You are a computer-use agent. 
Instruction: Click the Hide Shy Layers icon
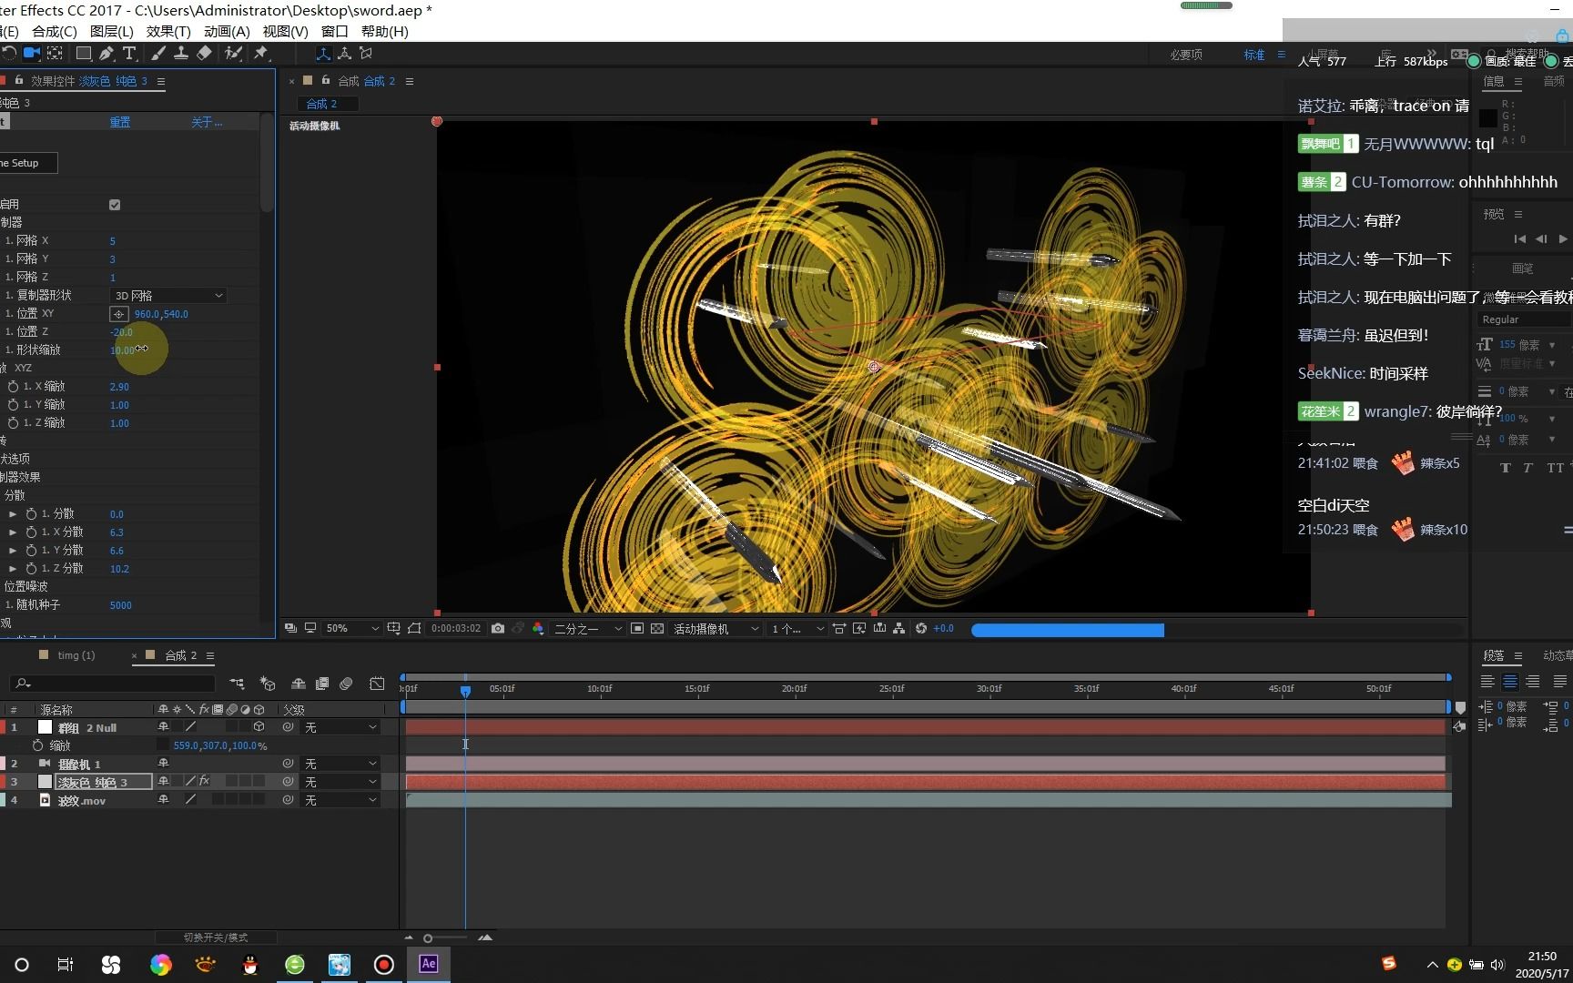click(x=298, y=684)
